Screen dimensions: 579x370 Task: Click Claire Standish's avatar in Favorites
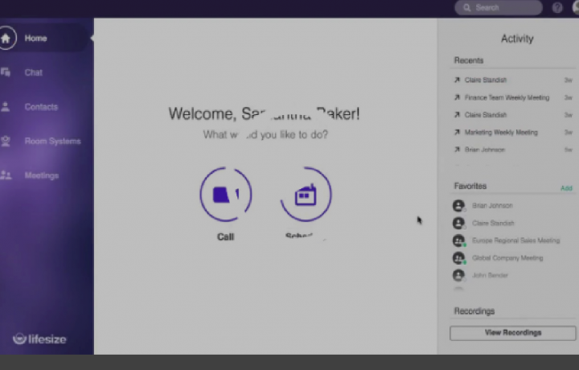coord(458,223)
